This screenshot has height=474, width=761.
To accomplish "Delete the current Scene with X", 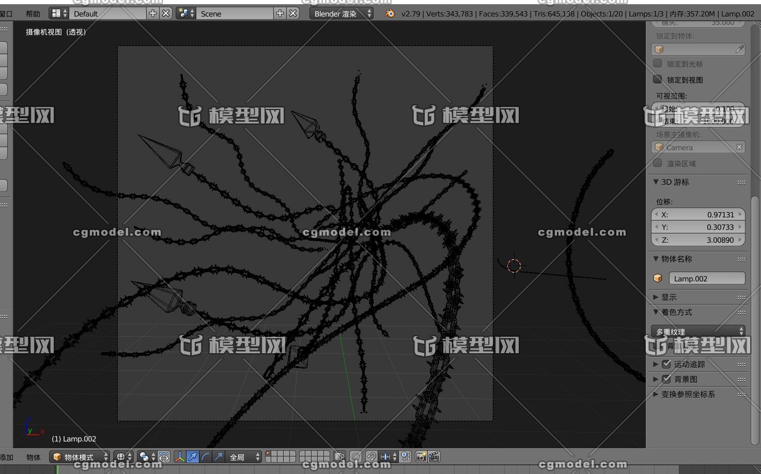I will tap(293, 13).
